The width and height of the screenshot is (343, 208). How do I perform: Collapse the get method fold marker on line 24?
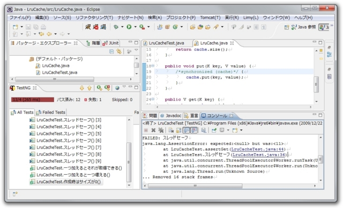tap(153, 99)
